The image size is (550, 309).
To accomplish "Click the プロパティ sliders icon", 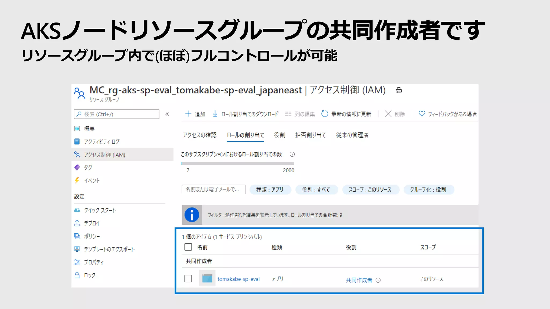I will coord(77,262).
